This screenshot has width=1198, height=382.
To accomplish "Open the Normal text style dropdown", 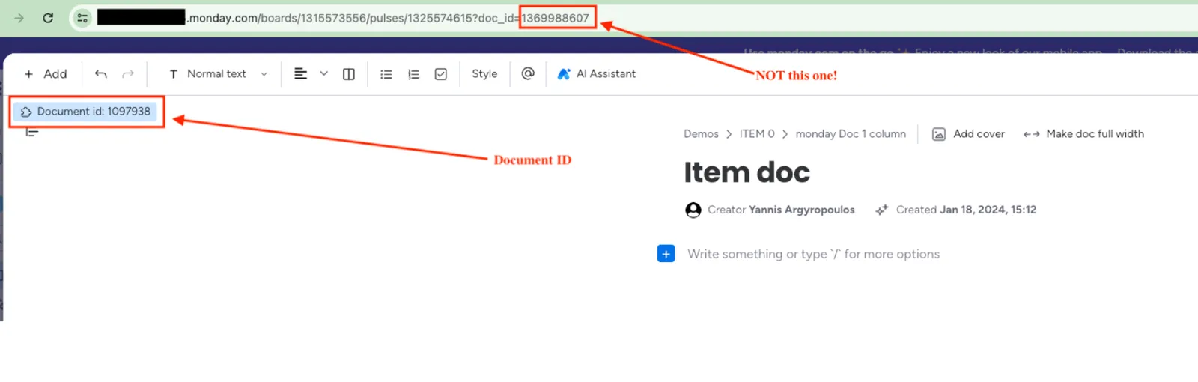I will point(218,74).
